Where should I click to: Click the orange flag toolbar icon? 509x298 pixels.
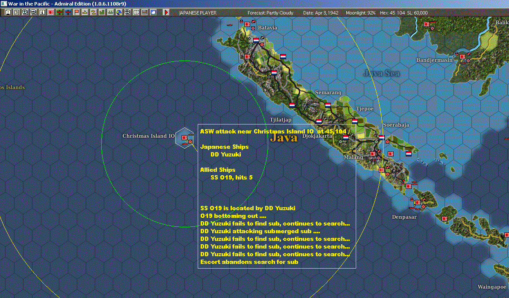pyautogui.click(x=76, y=12)
